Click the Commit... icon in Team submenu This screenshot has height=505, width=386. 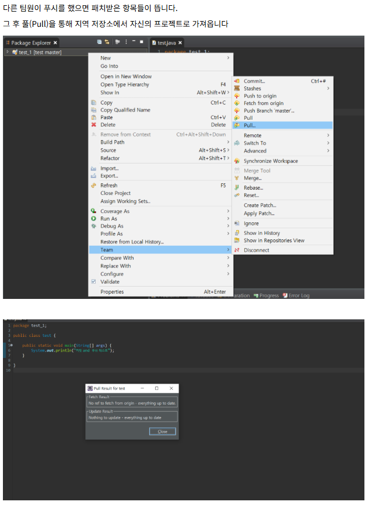[237, 81]
